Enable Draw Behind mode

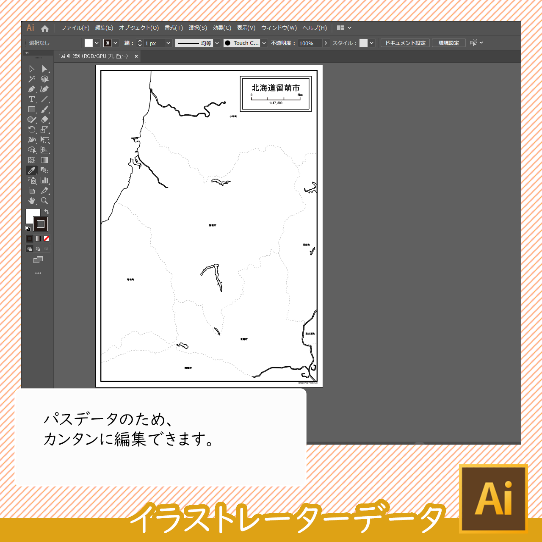click(38, 249)
